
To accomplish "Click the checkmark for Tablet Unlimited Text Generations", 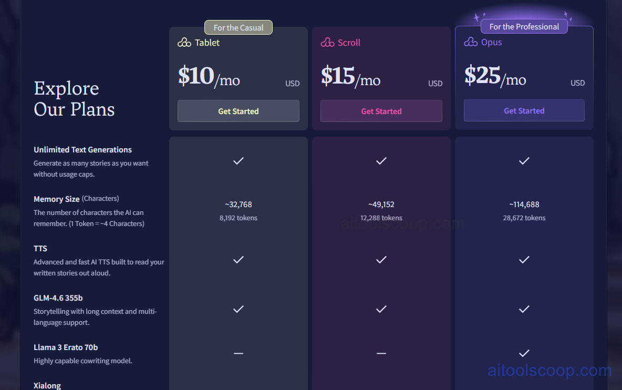I will point(239,161).
